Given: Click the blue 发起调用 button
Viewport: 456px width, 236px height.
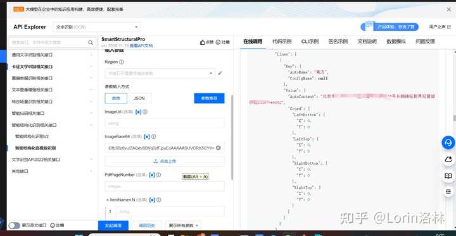Looking at the screenshot, I should pyautogui.click(x=113, y=225).
